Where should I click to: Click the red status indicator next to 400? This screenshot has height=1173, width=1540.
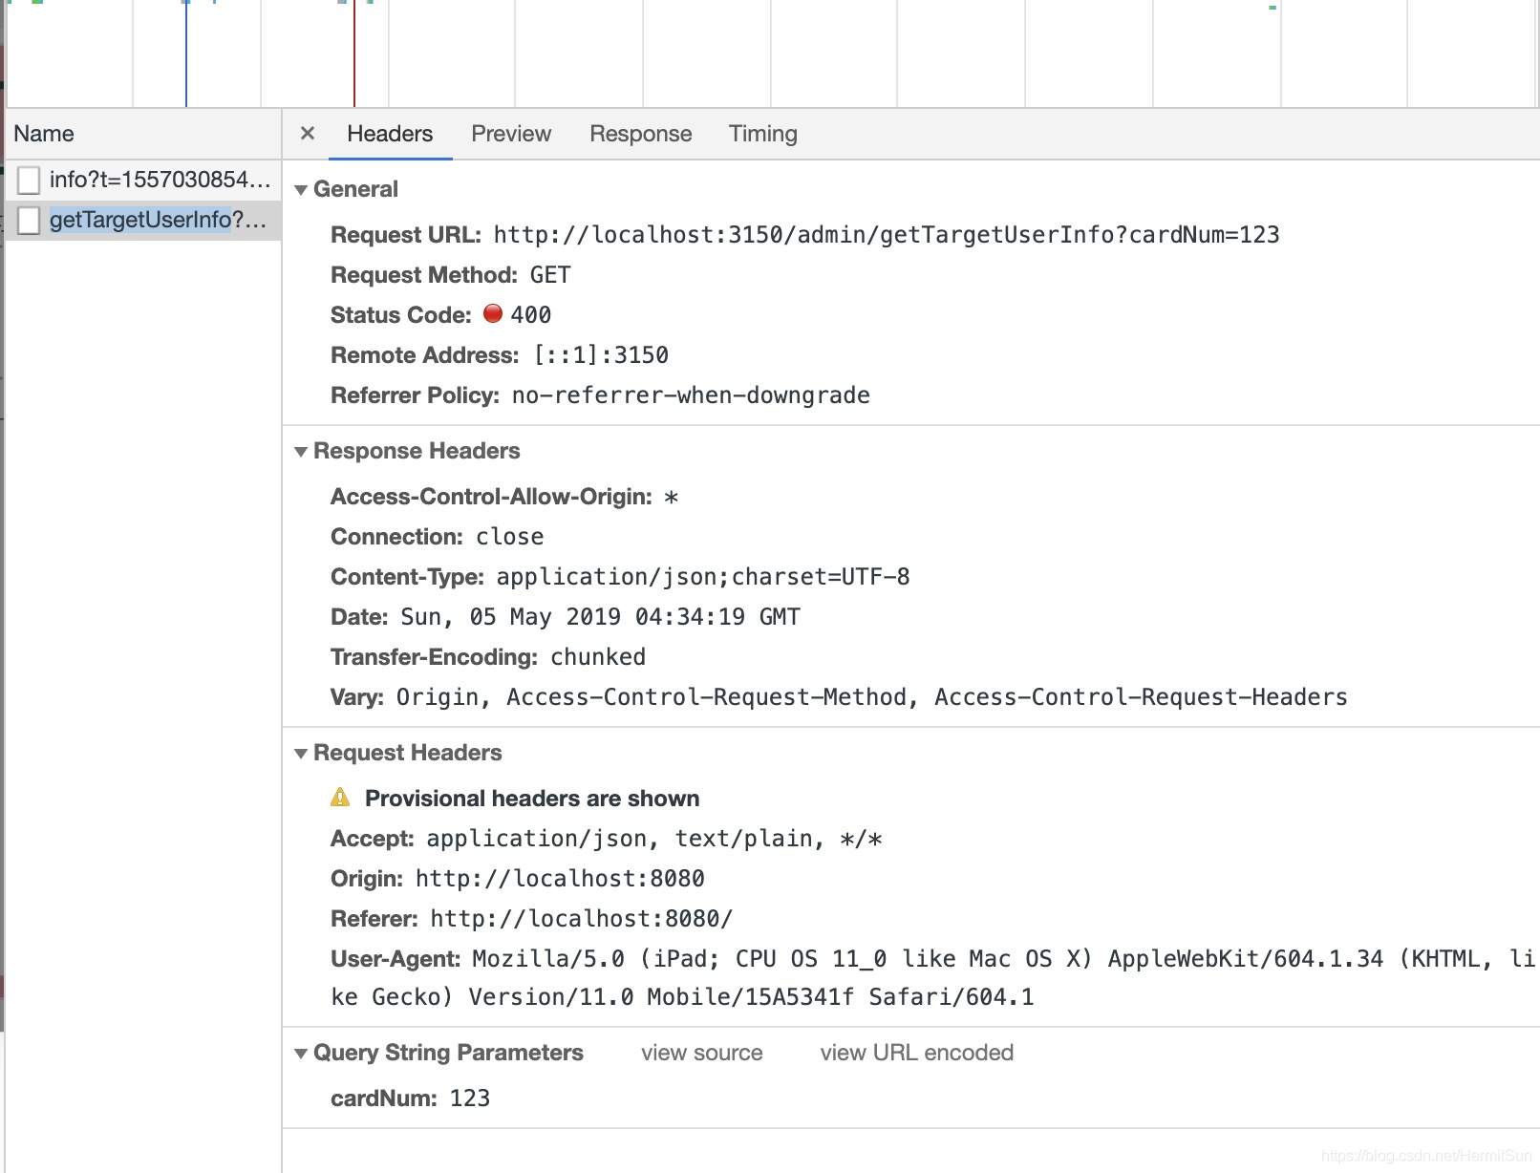coord(493,313)
